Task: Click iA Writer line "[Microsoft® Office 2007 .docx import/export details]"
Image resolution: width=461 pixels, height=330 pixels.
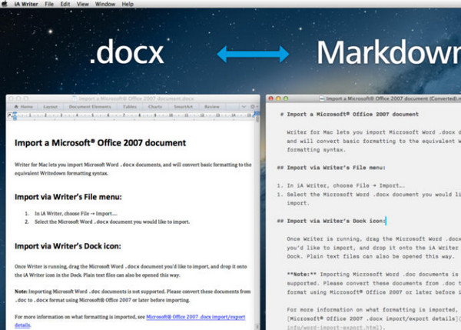Action: [373, 318]
